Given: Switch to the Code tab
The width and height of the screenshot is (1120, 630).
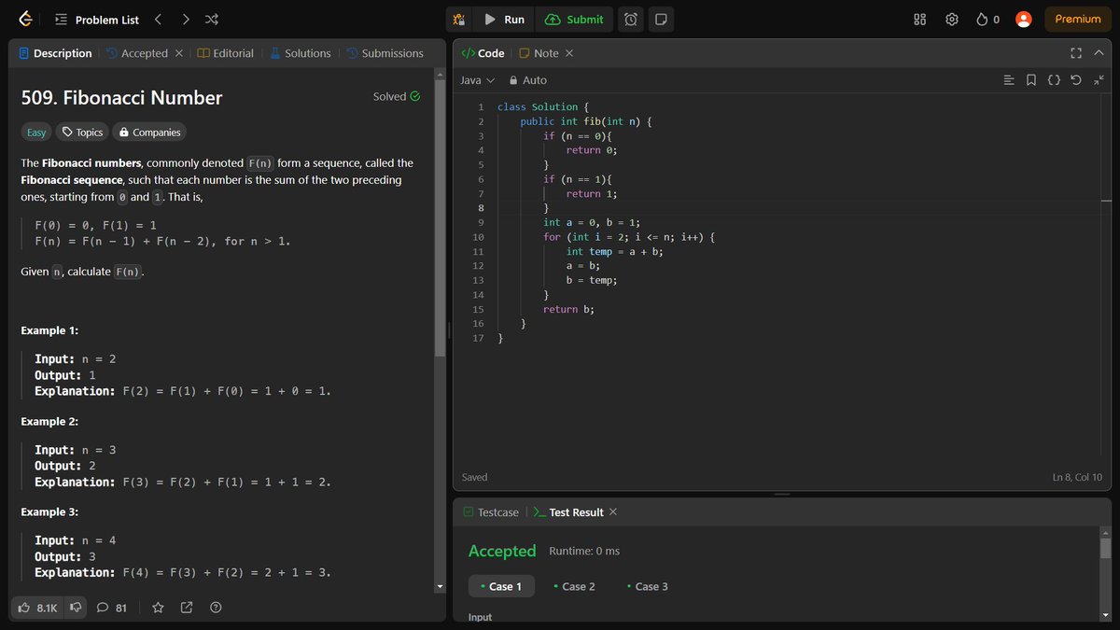Looking at the screenshot, I should pyautogui.click(x=483, y=53).
